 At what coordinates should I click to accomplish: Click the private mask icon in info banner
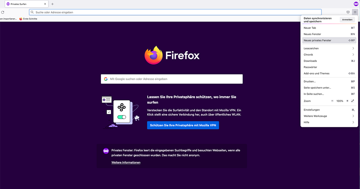[106, 151]
